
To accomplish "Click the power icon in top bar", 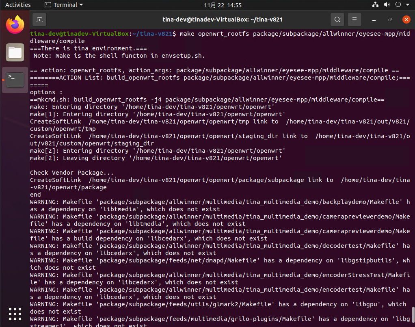I will pyautogui.click(x=398, y=5).
